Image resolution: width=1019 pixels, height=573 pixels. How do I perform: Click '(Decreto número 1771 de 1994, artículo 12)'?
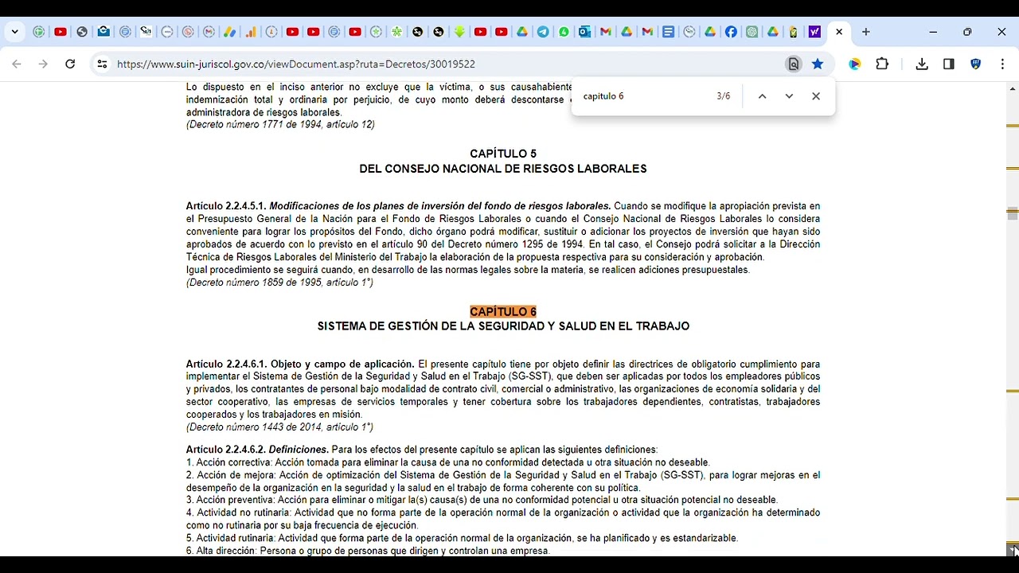click(280, 124)
